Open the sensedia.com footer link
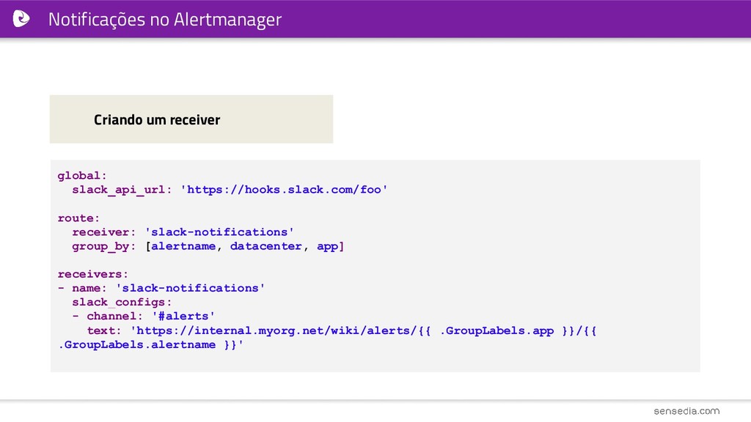The height and width of the screenshot is (422, 751). tap(686, 411)
